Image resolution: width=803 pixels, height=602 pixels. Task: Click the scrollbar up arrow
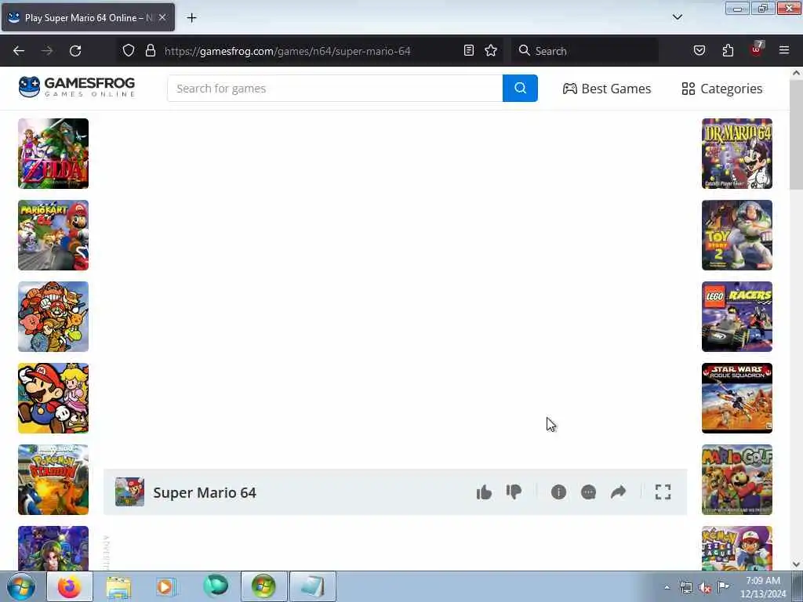pos(796,73)
